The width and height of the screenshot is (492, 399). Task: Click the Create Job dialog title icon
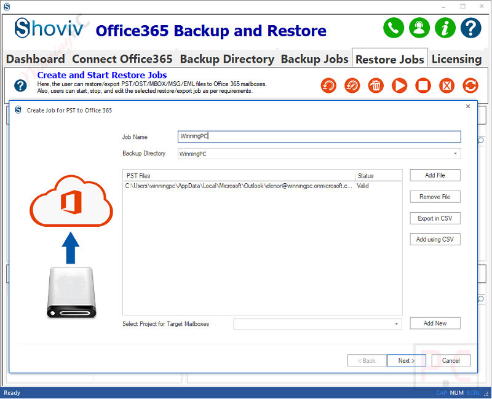[x=18, y=110]
